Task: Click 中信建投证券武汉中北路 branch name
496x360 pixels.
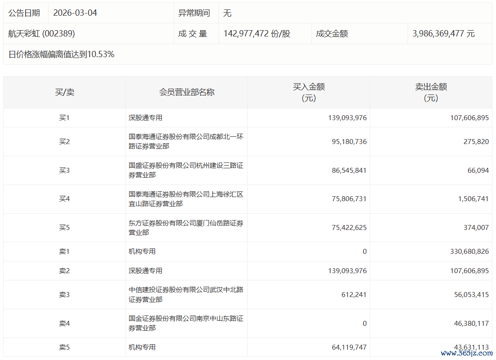Action: point(186,294)
